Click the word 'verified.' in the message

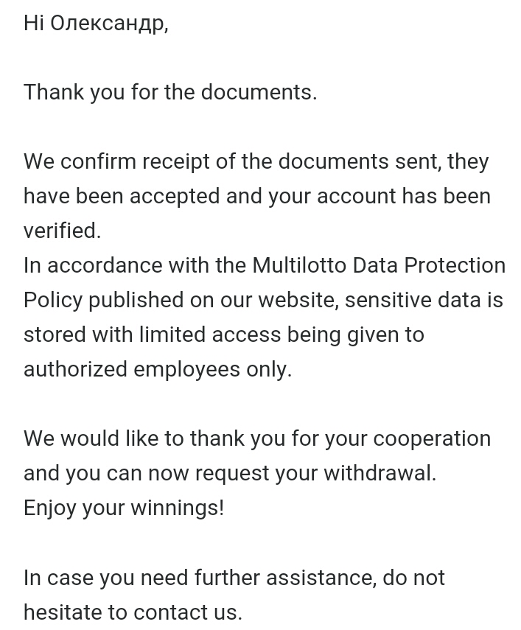coord(62,231)
